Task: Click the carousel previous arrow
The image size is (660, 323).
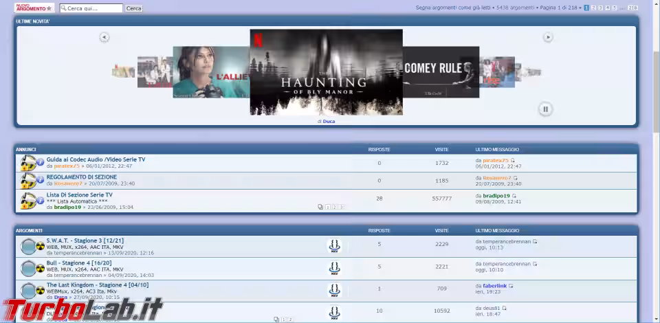Action: tap(104, 37)
